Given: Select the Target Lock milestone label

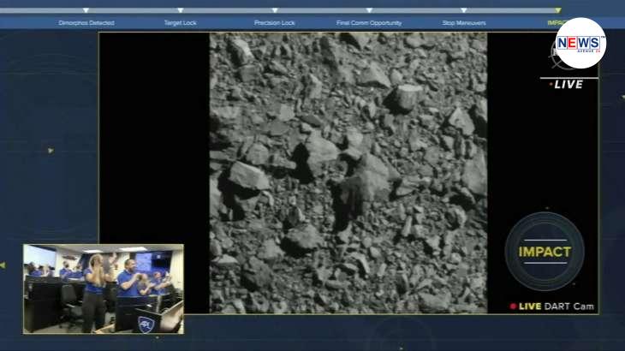Looking at the screenshot, I should pyautogui.click(x=180, y=23).
